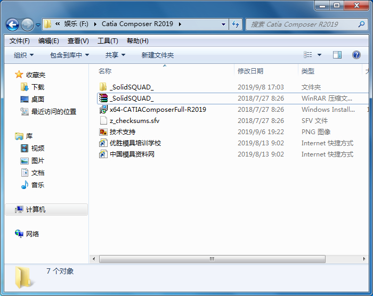Screen dimensions: 373x296
Task: Open the 编辑(E) menu
Action: 48,41
